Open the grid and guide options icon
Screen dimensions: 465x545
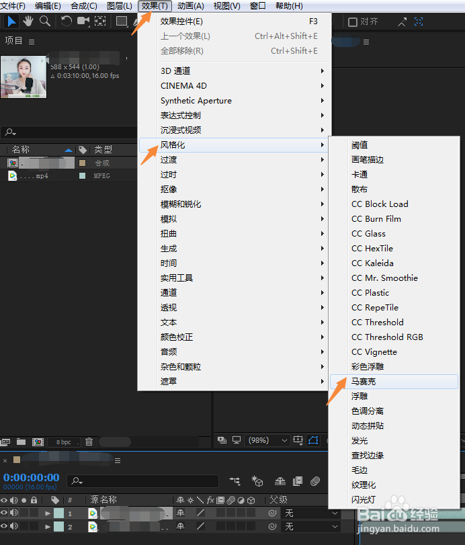click(298, 440)
